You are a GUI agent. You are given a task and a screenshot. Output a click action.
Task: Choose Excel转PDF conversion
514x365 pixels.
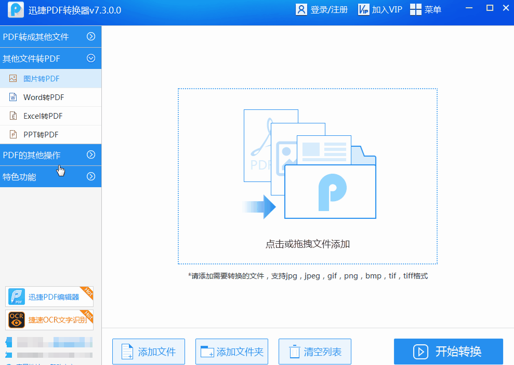click(51, 116)
